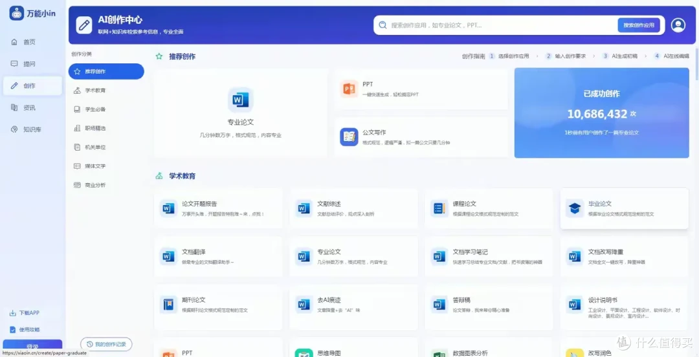Open the 改写润色 card

click(624, 348)
